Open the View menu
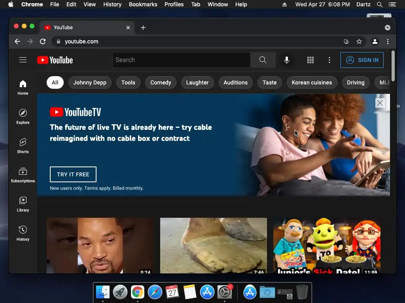 point(90,4)
